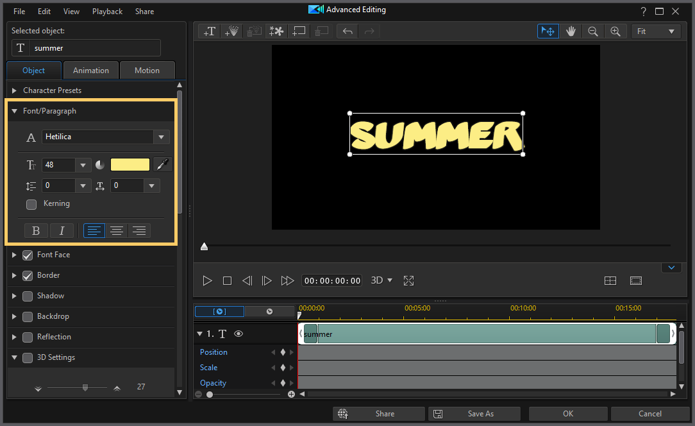
Task: Open the Fit zoom level dropdown
Action: coord(656,31)
